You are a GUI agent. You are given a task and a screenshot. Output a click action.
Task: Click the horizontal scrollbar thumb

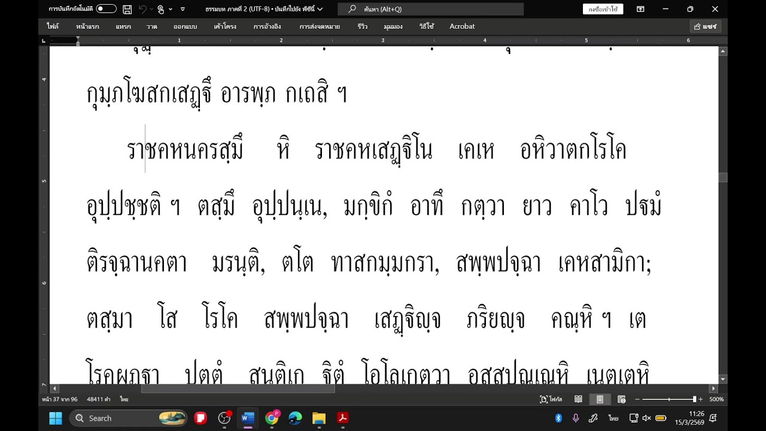tap(238, 388)
